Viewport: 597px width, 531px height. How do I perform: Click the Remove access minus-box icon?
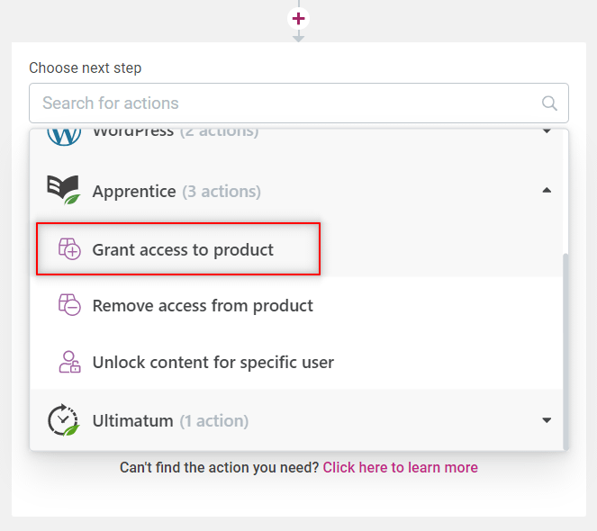click(x=69, y=305)
